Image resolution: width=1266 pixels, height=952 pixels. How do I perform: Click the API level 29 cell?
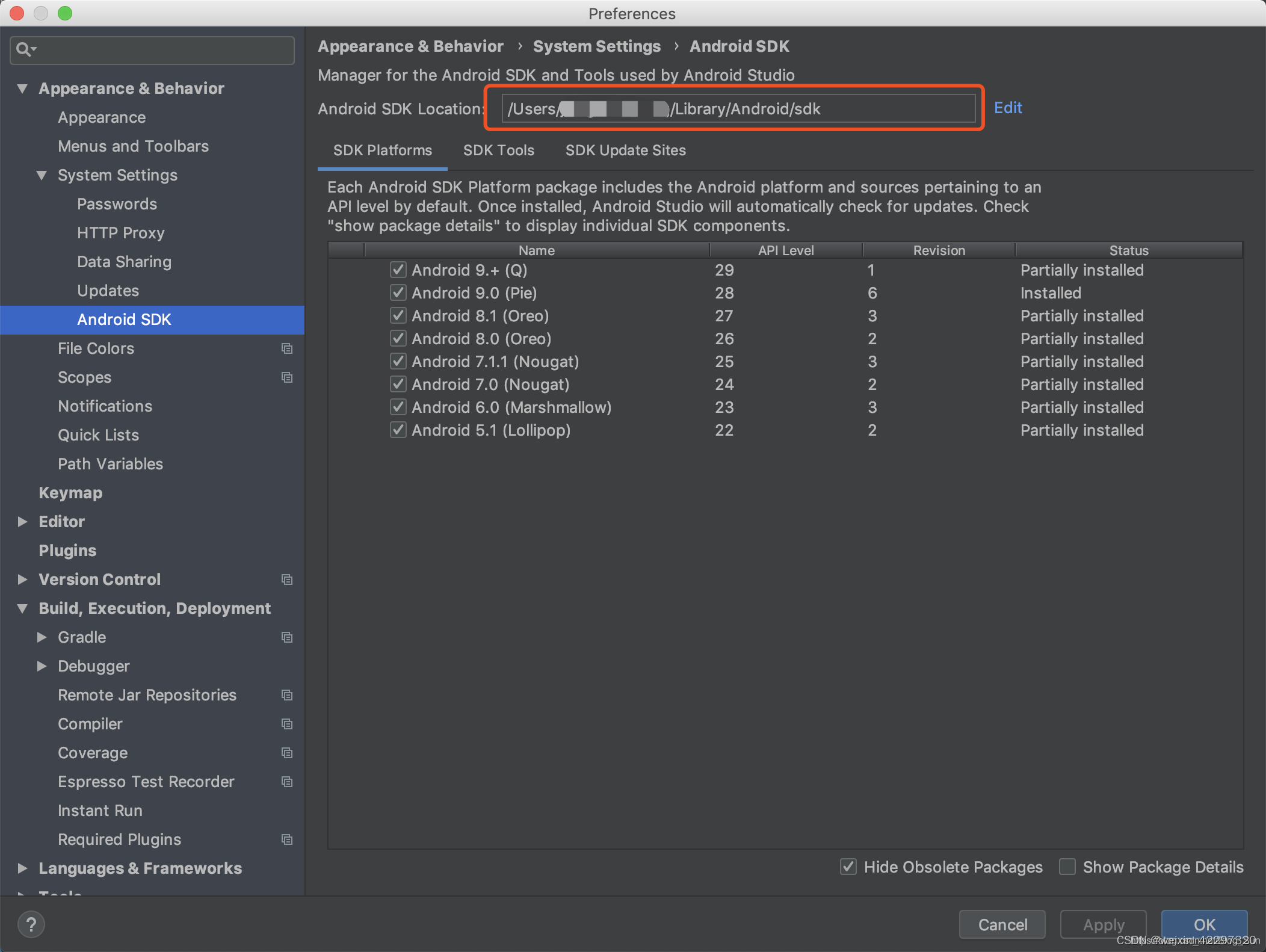(x=724, y=270)
